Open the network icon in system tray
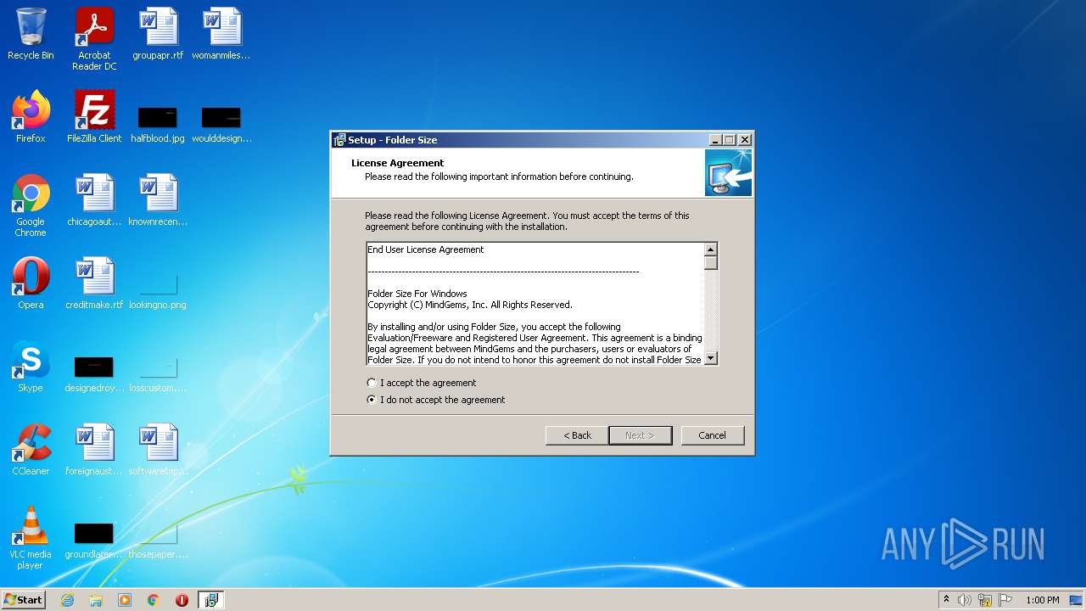Image resolution: width=1086 pixels, height=611 pixels. 985,600
